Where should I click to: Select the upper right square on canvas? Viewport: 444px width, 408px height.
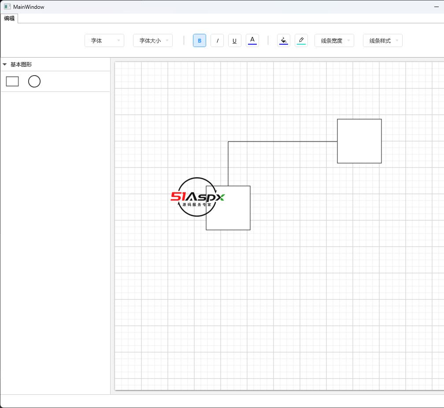[x=359, y=141]
